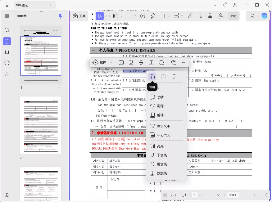272x202 pixels.
Task: Select the pencil drawing tool
Action: (x=153, y=16)
